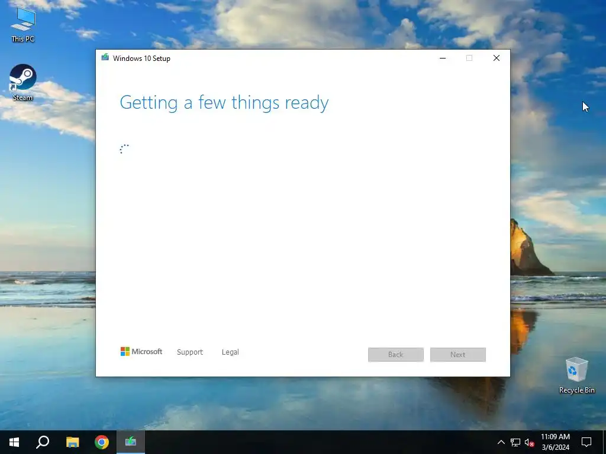The height and width of the screenshot is (454, 606).
Task: Open File Explorer from taskbar
Action: coord(72,442)
